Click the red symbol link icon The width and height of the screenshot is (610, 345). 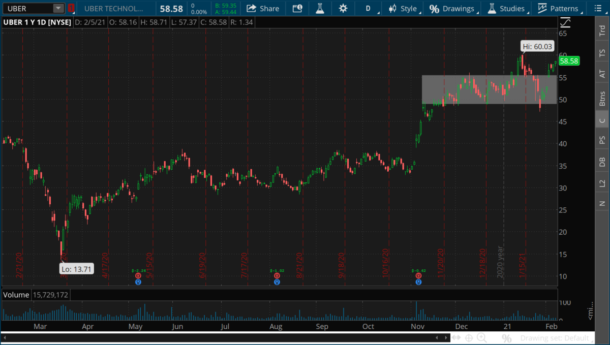[71, 9]
